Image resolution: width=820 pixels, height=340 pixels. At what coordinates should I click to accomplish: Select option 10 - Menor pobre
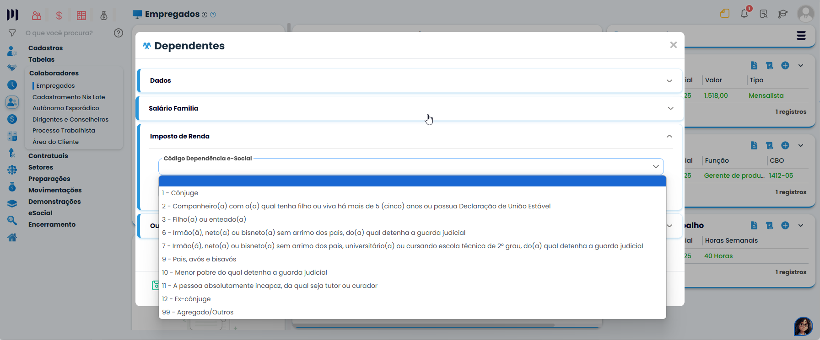point(412,272)
